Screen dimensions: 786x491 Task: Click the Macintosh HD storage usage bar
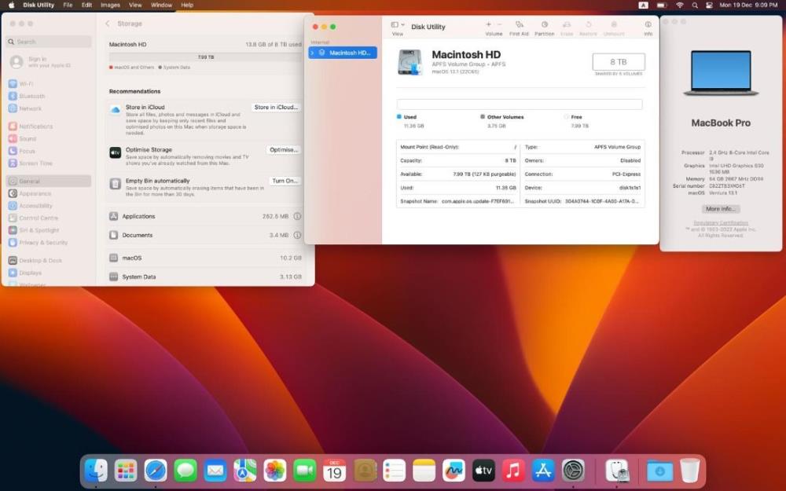[x=205, y=57]
